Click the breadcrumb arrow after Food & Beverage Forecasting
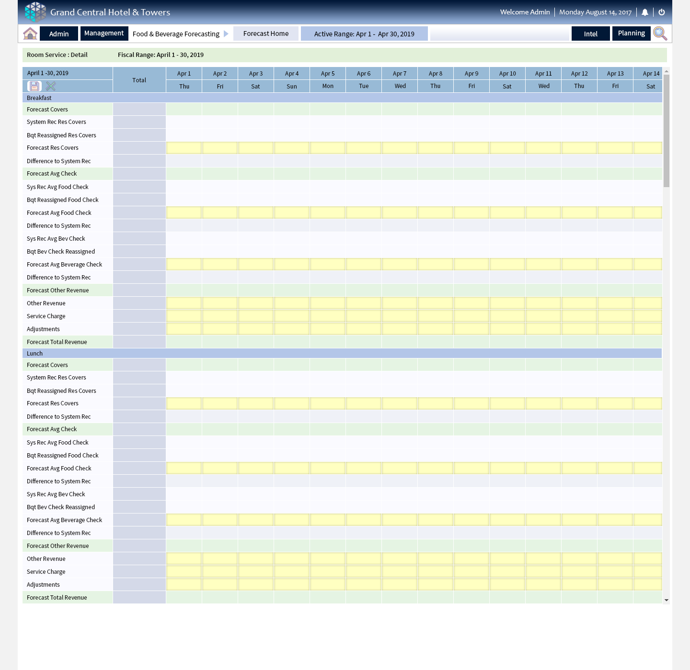690x670 pixels. [x=226, y=34]
